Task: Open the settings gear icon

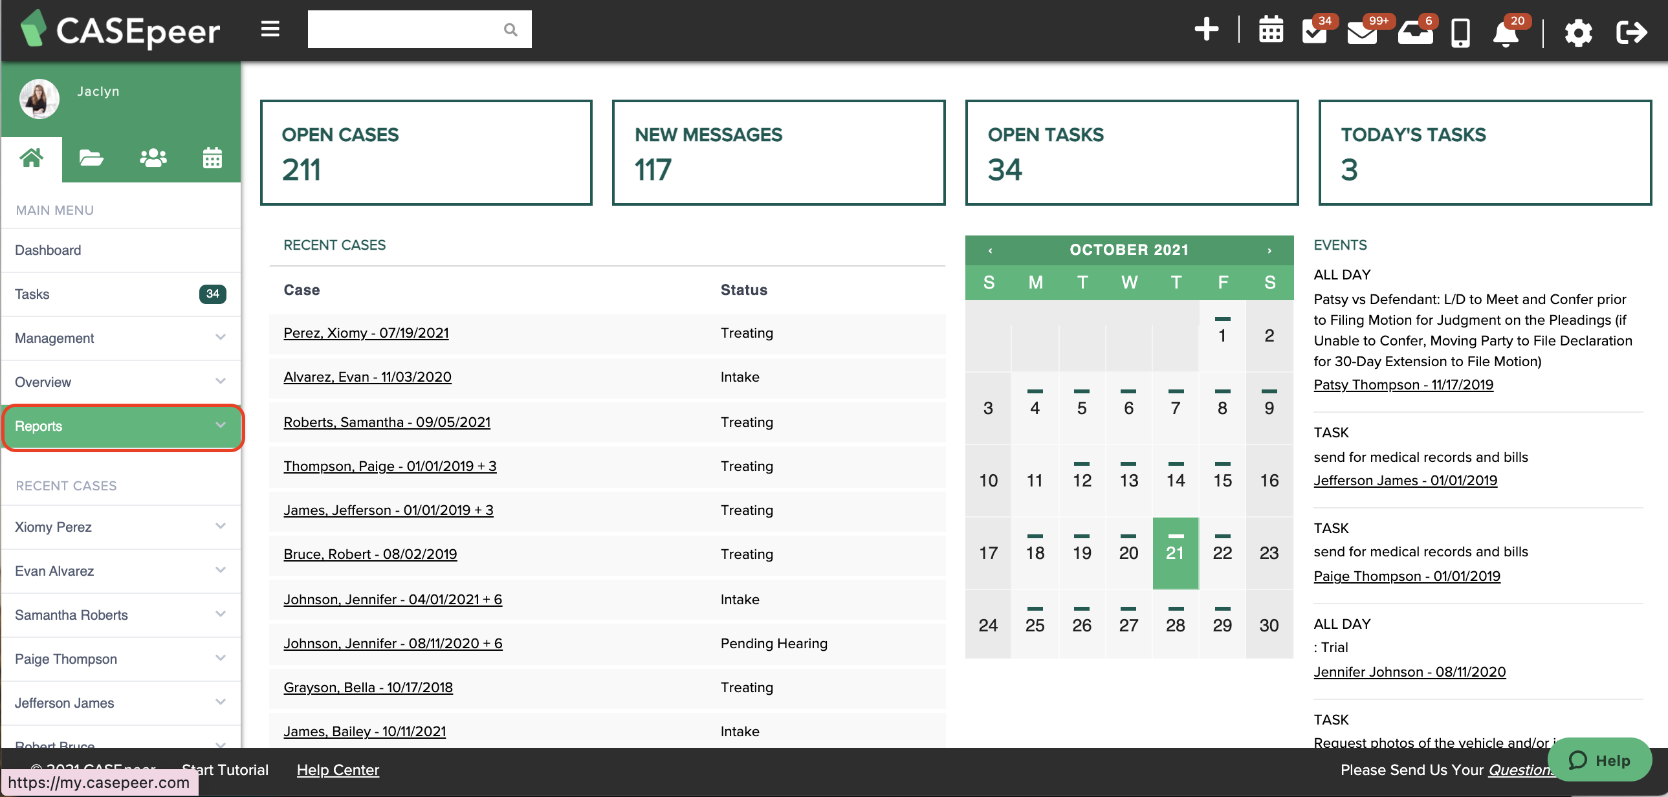Action: (1578, 32)
